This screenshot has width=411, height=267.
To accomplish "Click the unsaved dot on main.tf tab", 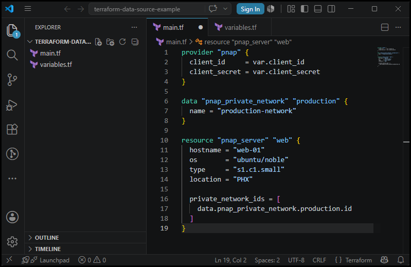I will (x=201, y=27).
